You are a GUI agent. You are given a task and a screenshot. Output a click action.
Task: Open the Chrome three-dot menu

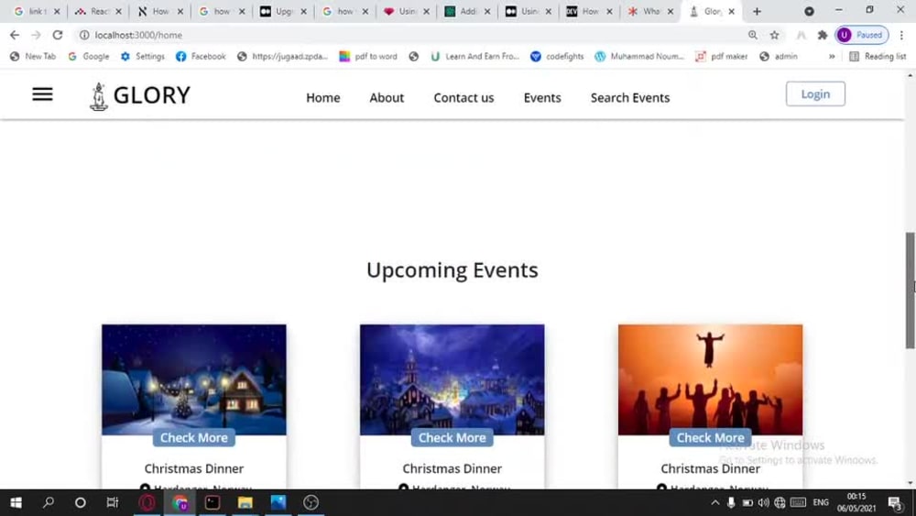point(901,35)
